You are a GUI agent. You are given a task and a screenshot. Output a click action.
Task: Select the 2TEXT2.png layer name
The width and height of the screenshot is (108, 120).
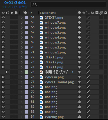(x=54, y=62)
